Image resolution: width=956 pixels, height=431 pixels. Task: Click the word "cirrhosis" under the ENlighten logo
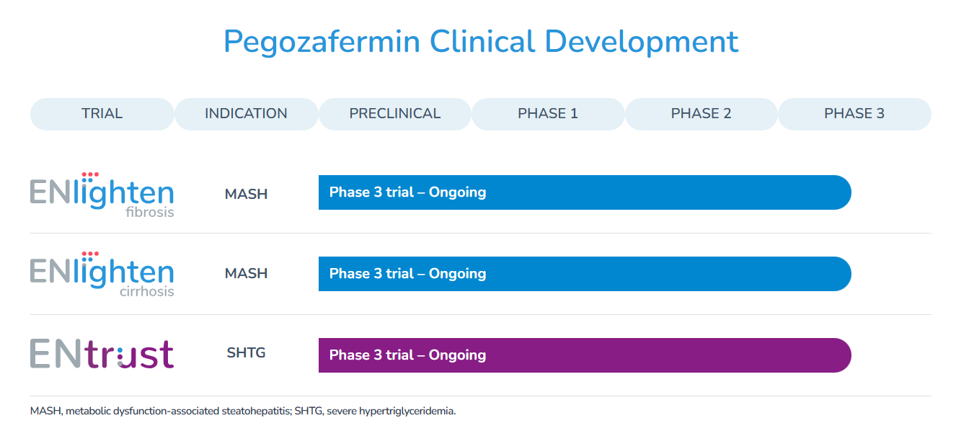click(x=147, y=292)
